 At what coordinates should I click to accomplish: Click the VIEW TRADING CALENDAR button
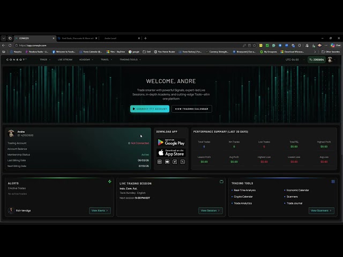[192, 109]
